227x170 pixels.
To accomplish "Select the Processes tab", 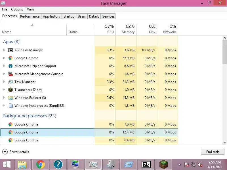I will pyautogui.click(x=9, y=16).
